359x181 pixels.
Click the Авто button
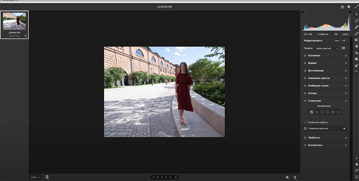click(337, 40)
